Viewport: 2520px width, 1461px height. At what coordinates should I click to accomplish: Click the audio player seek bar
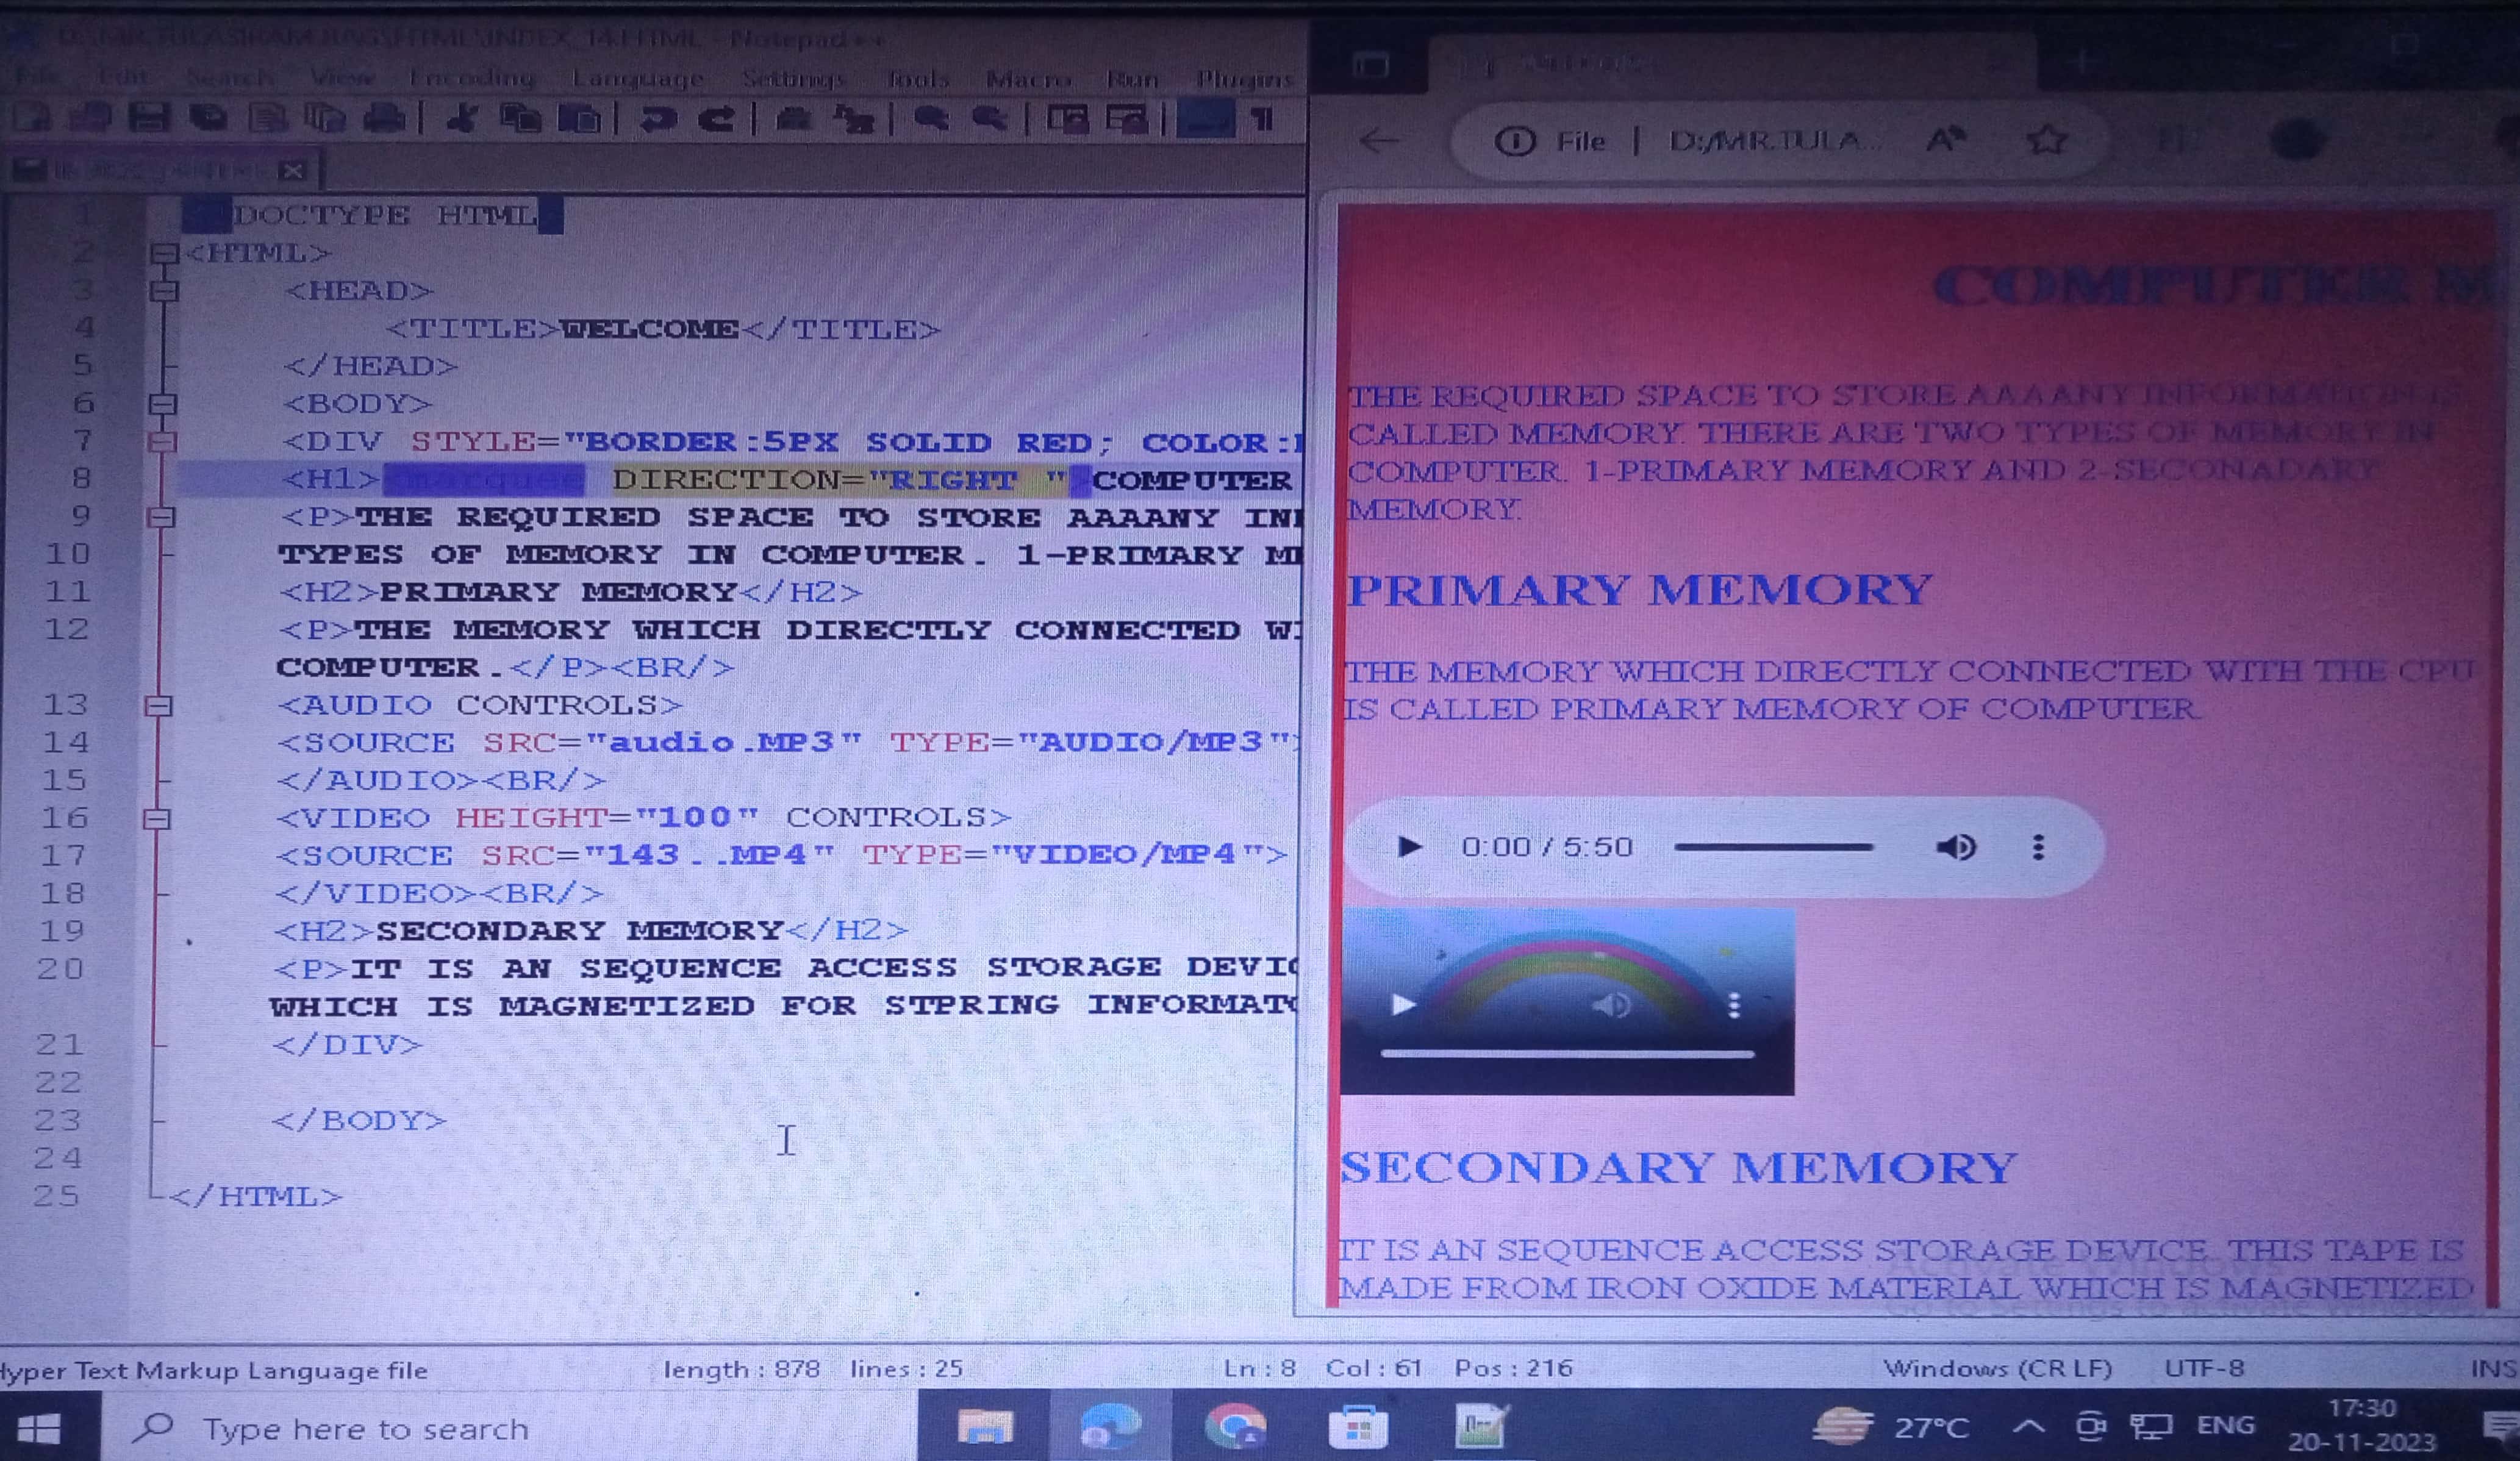click(x=1773, y=847)
